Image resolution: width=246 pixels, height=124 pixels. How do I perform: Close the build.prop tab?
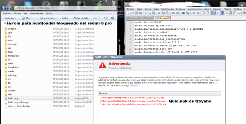pyautogui.click(x=168, y=18)
